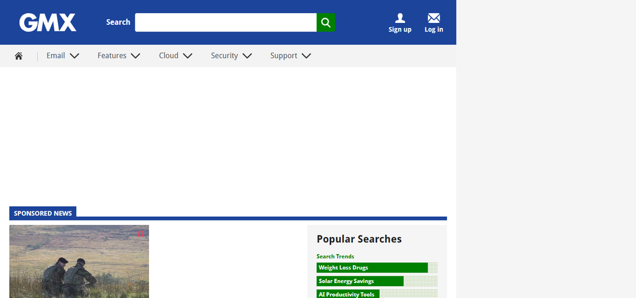Image resolution: width=636 pixels, height=298 pixels.
Task: Go to home via house icon
Action: tap(19, 56)
